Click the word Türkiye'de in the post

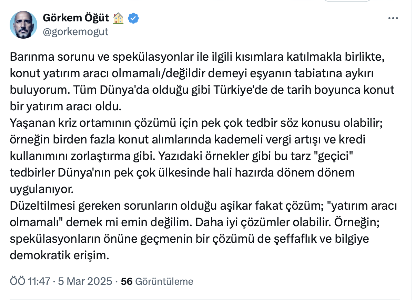[x=241, y=90]
